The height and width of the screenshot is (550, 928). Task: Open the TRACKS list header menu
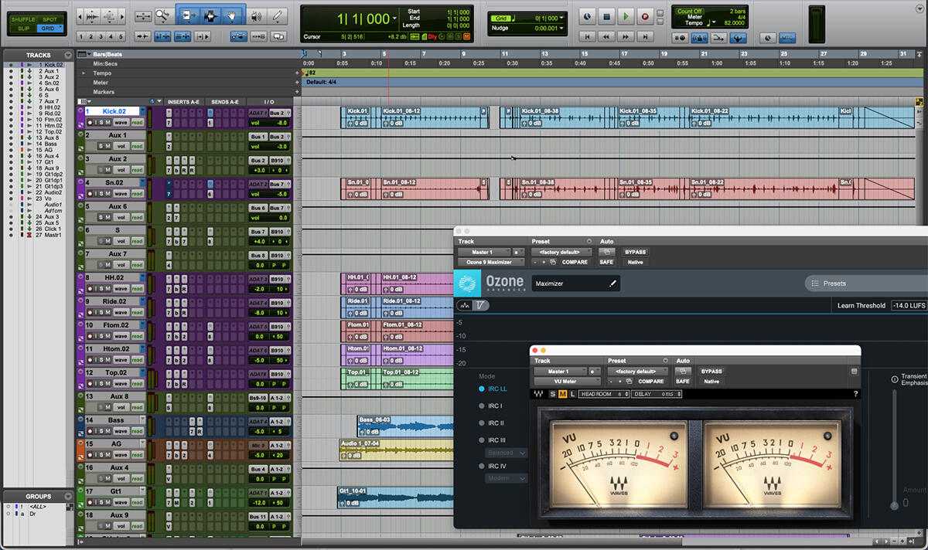70,55
